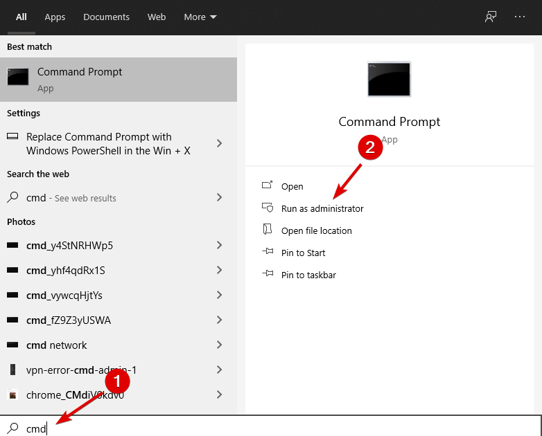
Task: Switch to the Documents search tab
Action: (106, 17)
